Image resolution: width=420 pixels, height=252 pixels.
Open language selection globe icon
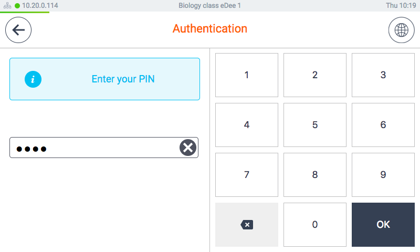pyautogui.click(x=401, y=30)
